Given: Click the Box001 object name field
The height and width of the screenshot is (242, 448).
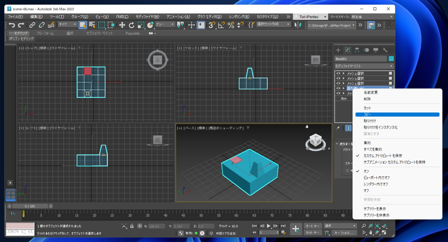Looking at the screenshot, I should [x=360, y=59].
